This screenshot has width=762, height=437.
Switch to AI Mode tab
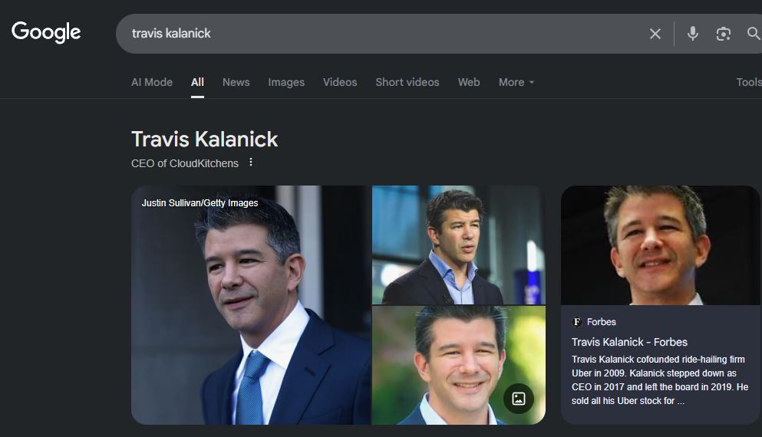click(x=152, y=82)
